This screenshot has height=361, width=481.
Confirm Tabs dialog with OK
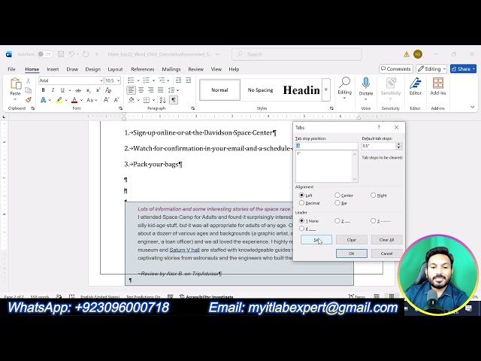pos(352,253)
